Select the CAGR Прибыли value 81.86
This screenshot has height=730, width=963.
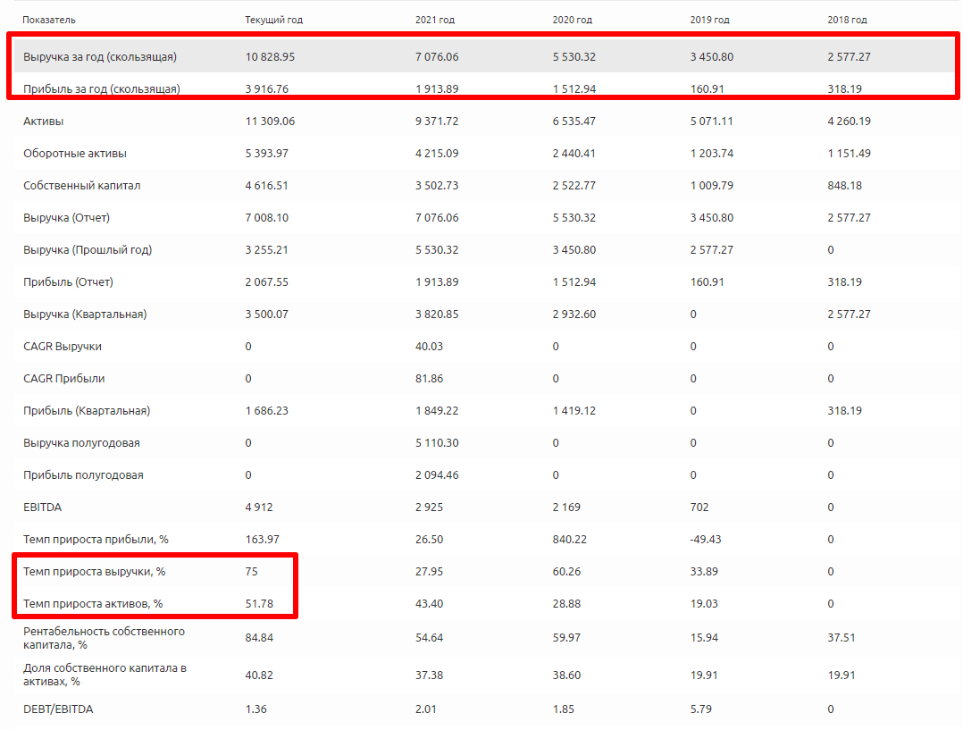(x=429, y=378)
